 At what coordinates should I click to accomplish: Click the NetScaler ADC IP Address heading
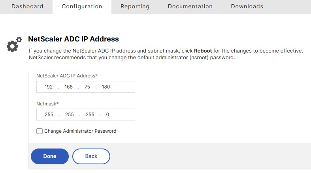[x=74, y=39]
